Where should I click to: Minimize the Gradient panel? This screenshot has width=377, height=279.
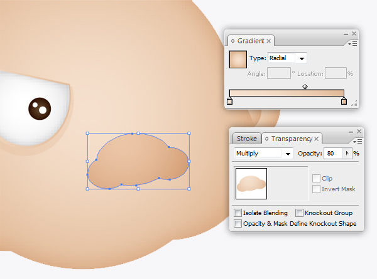tap(346, 34)
